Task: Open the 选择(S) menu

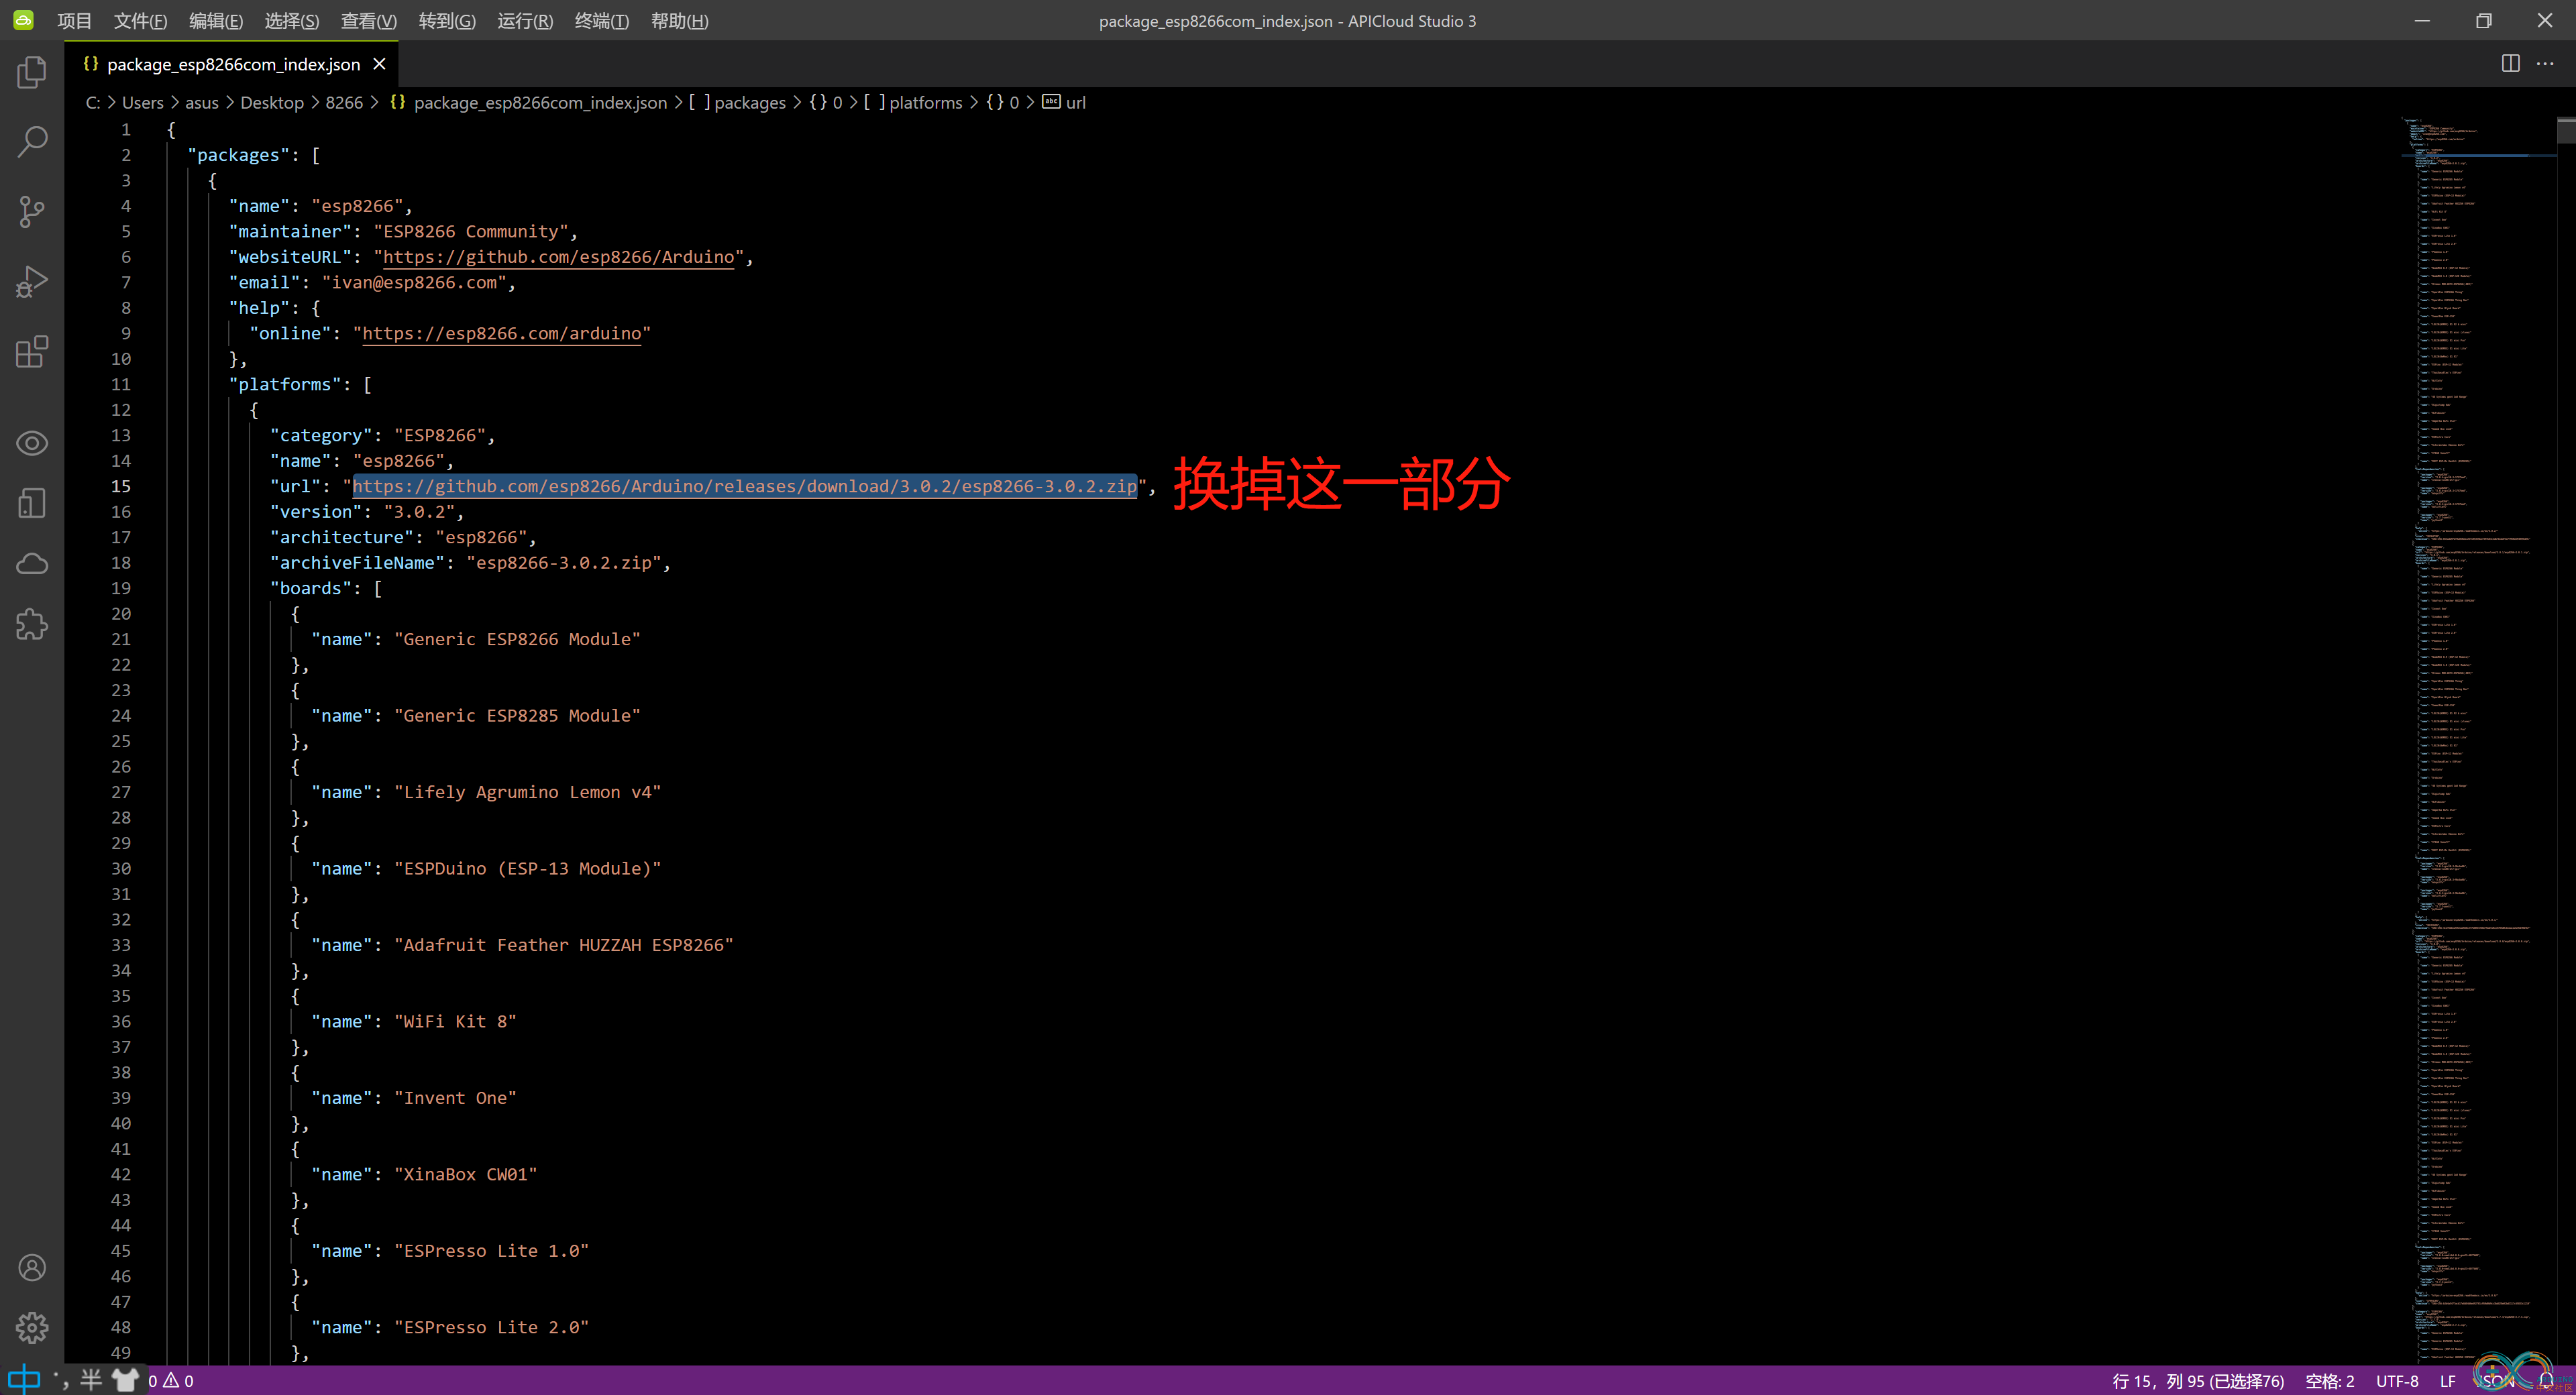Action: pos(292,21)
